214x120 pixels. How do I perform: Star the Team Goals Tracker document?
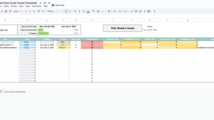pyautogui.click(x=40, y=3)
